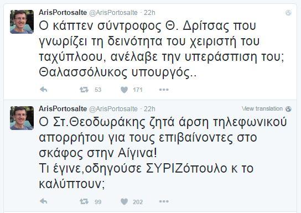This screenshot has width=301, height=213.
Task: Retweet the second tweet with 99 retweets
Action: (84, 201)
